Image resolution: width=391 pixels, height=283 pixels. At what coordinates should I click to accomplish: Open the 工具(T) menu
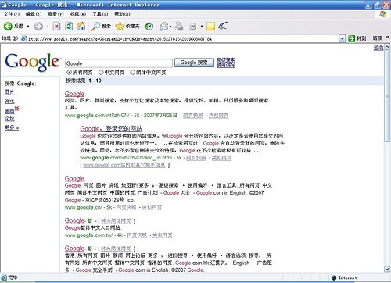click(100, 14)
